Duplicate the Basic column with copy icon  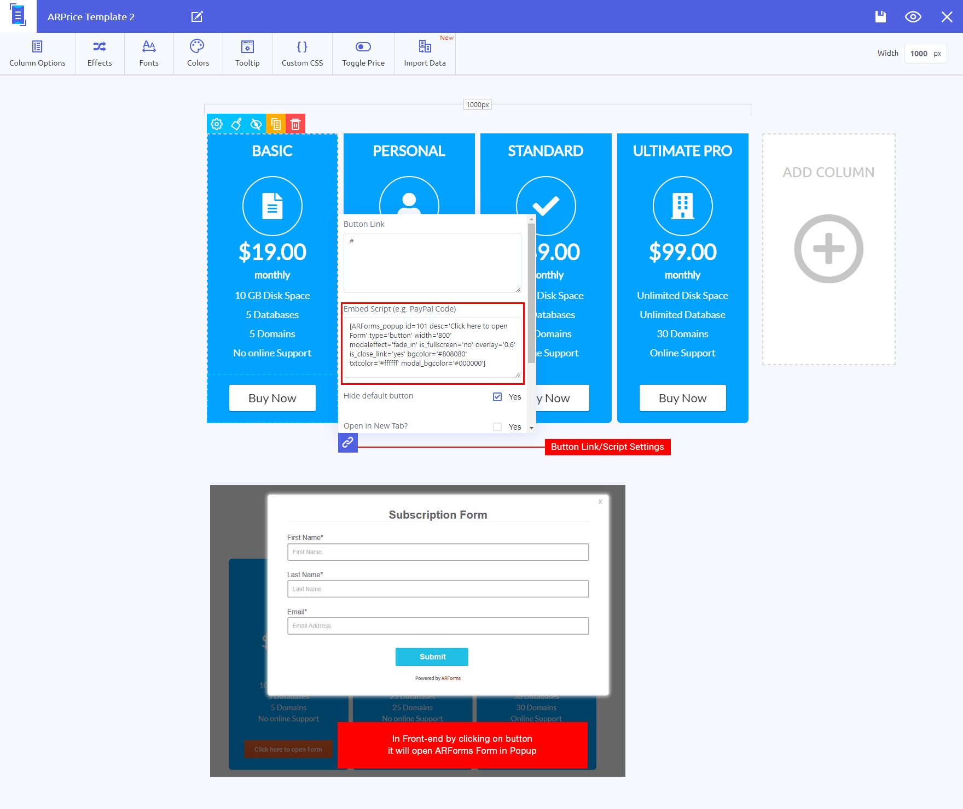pos(276,124)
